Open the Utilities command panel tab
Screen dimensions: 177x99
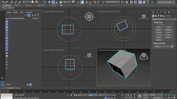(173, 12)
